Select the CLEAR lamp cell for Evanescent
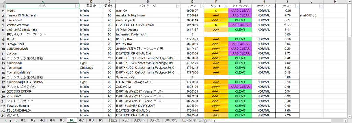The height and width of the screenshot is (123, 352). click(240, 20)
